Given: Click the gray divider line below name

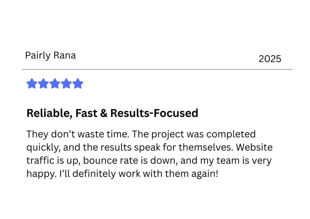Looking at the screenshot, I should coord(157,69).
